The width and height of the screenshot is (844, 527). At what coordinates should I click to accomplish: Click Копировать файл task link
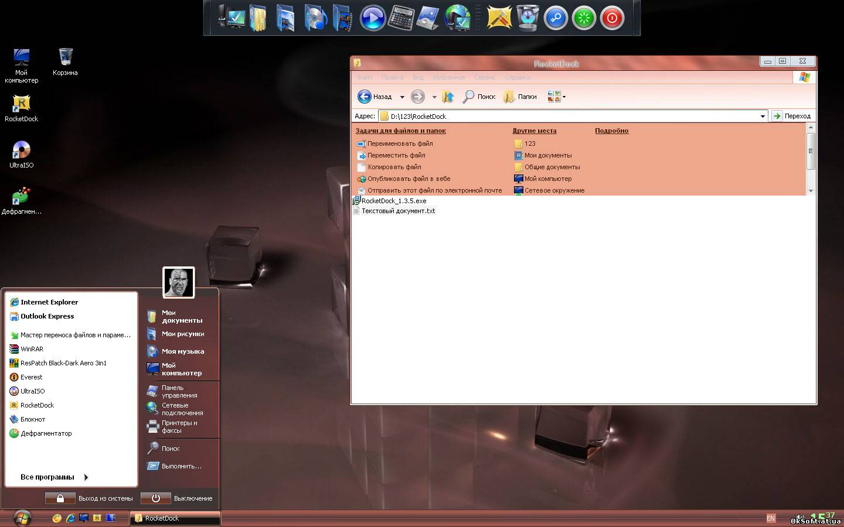coord(389,167)
